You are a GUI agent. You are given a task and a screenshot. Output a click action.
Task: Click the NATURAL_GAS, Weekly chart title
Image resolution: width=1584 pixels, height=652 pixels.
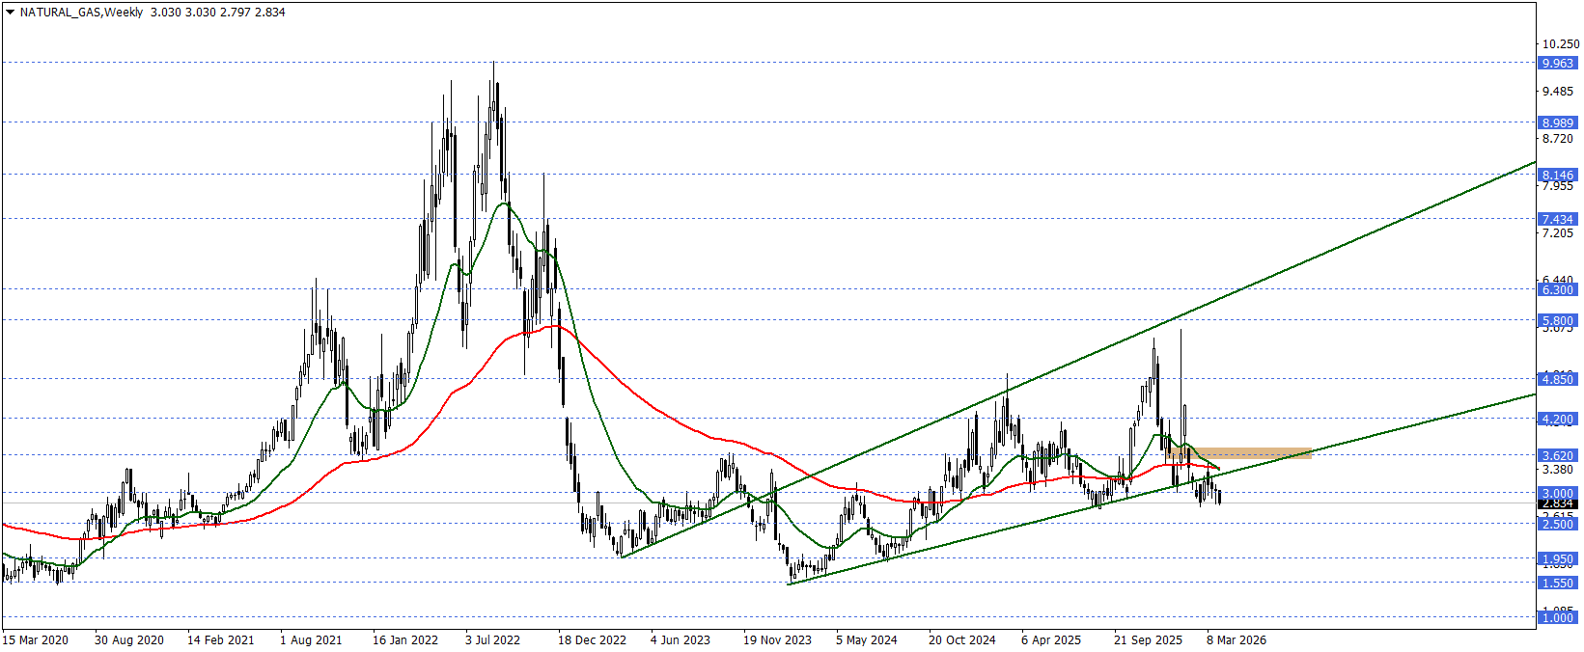click(x=81, y=13)
